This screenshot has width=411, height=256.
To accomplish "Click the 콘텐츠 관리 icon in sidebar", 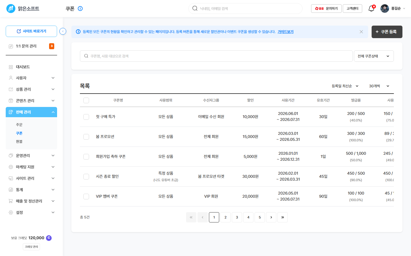I will click(11, 101).
